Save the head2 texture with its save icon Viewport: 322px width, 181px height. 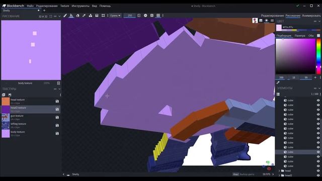point(57,110)
